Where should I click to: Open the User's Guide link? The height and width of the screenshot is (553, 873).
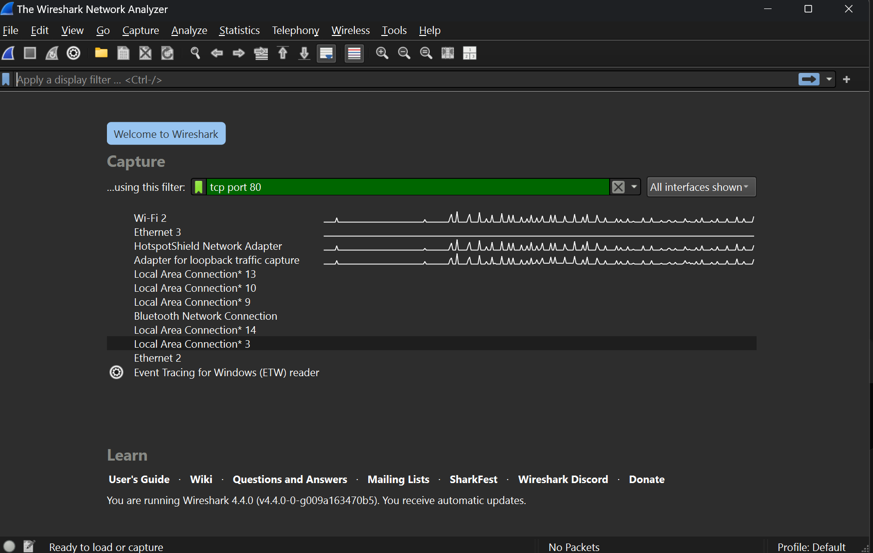[139, 480]
